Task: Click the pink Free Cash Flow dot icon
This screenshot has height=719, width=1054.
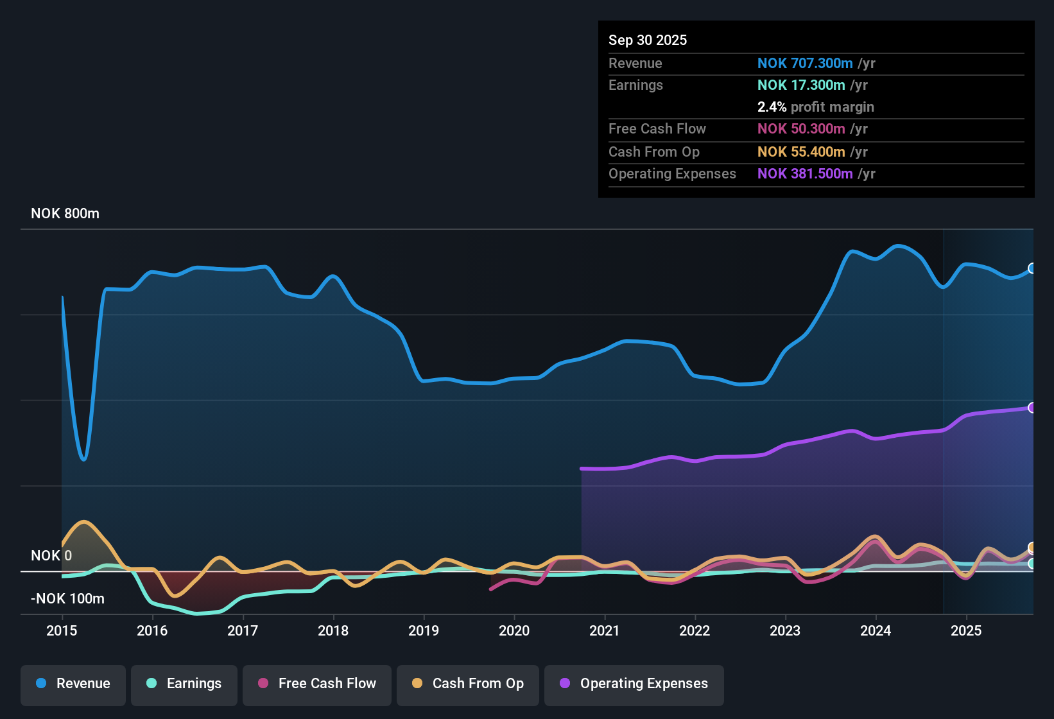Action: pos(262,684)
